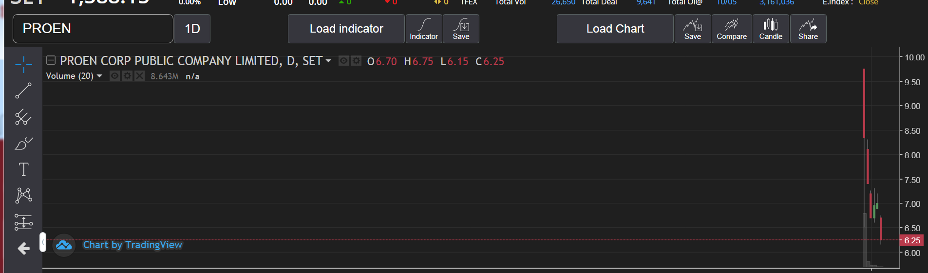Collapse the chart legend box

tap(51, 60)
